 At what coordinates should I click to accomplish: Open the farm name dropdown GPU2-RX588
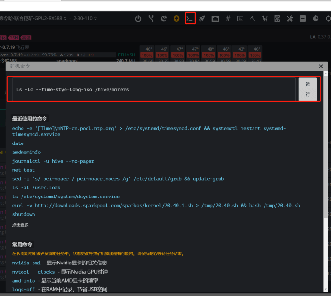click(33, 18)
